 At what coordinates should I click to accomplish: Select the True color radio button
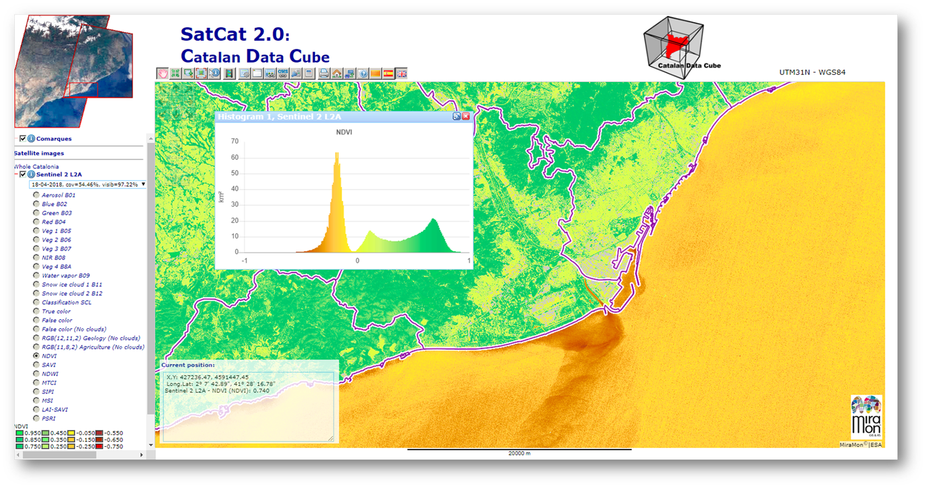pyautogui.click(x=36, y=311)
